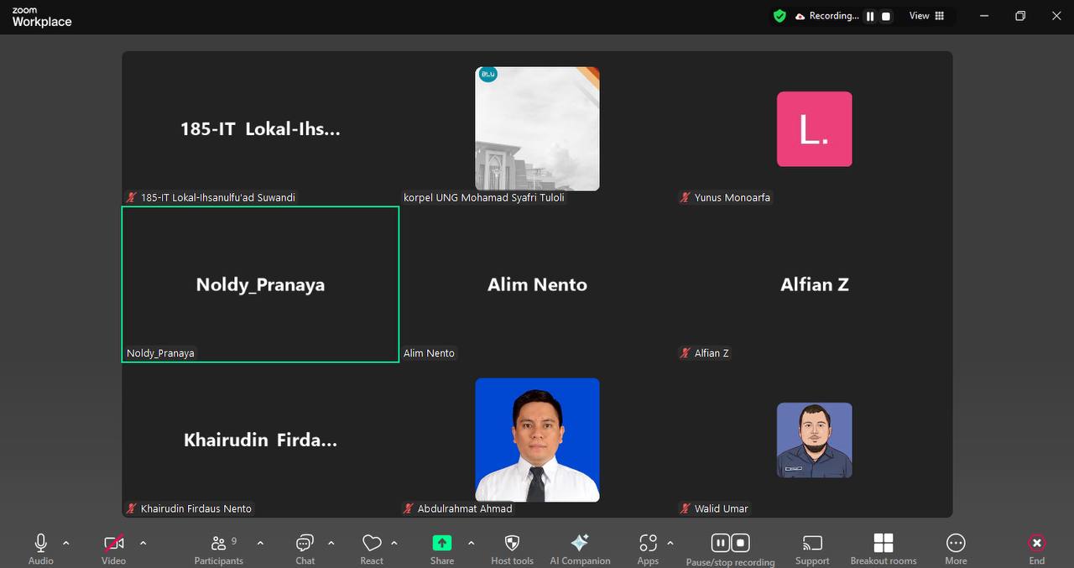Expand Video options chevron
The height and width of the screenshot is (568, 1074).
[143, 543]
